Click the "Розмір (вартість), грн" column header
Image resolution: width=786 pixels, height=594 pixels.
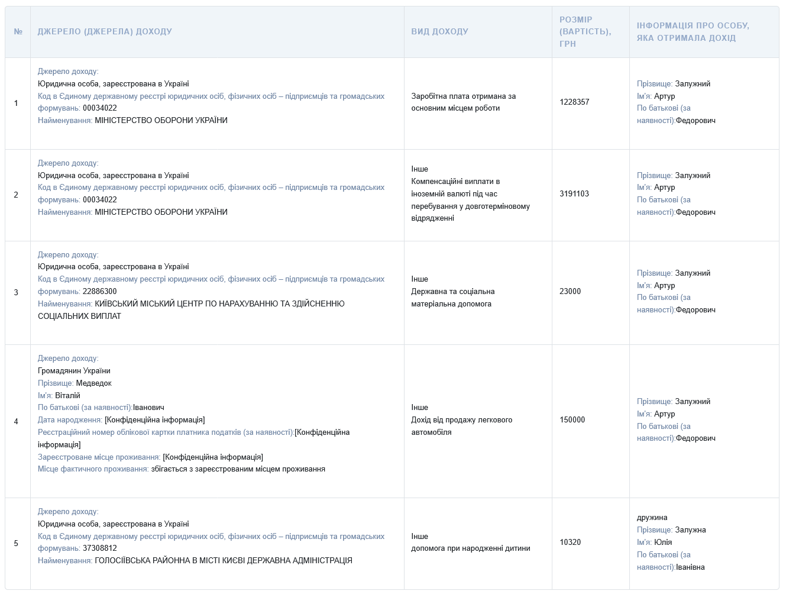pyautogui.click(x=585, y=31)
